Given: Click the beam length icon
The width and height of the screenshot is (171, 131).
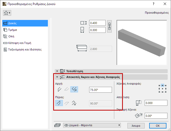Looking at the screenshot, I should (x=82, y=48).
